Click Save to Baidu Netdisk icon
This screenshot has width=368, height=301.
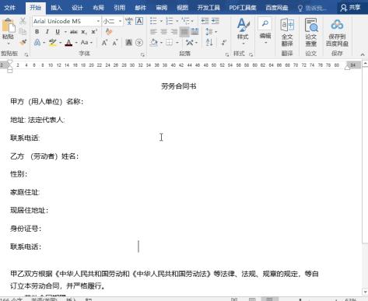(x=337, y=32)
